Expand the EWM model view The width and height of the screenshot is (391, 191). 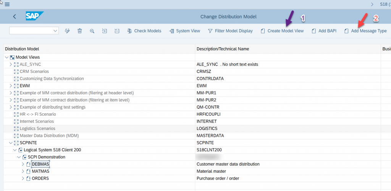pos(11,86)
